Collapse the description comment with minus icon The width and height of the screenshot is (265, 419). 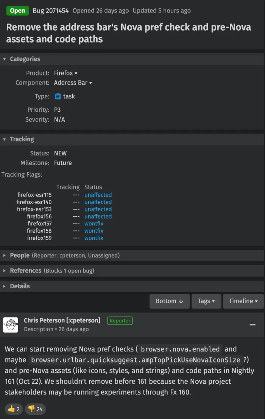[253, 325]
